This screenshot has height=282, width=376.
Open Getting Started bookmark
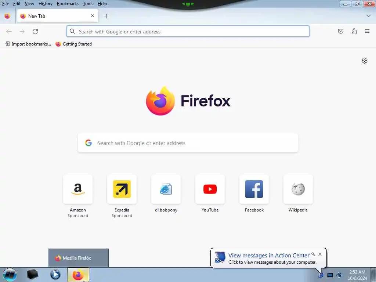click(73, 44)
